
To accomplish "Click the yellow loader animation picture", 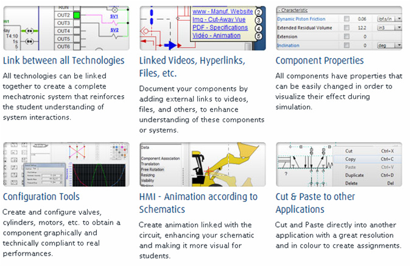I will [227, 165].
